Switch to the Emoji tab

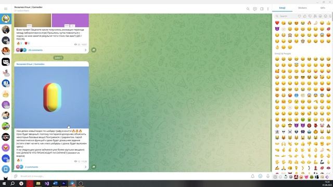point(282,8)
